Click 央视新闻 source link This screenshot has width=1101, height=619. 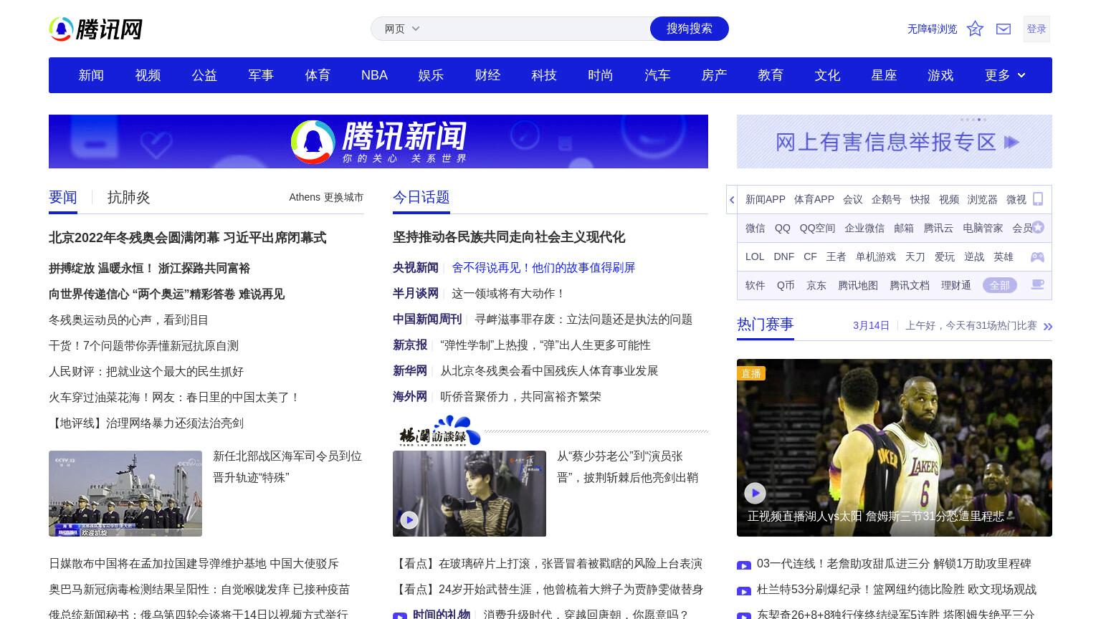click(416, 267)
